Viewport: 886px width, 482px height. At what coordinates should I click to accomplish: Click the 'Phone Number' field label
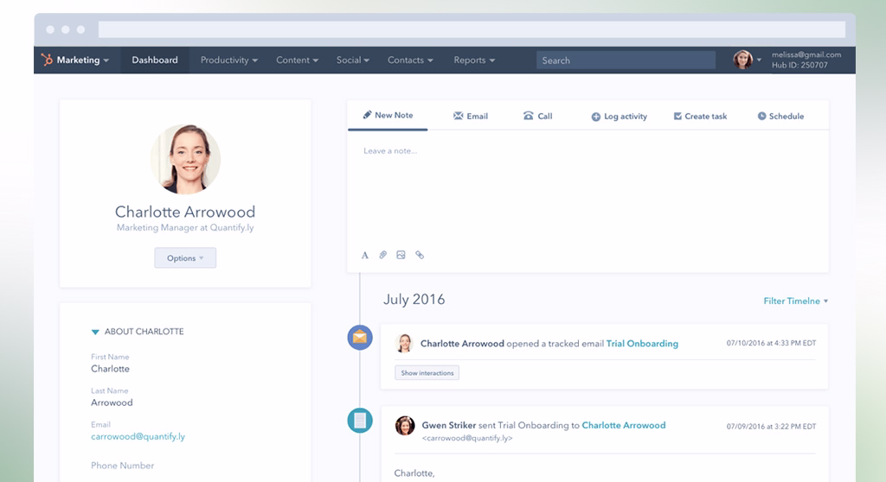(x=123, y=466)
